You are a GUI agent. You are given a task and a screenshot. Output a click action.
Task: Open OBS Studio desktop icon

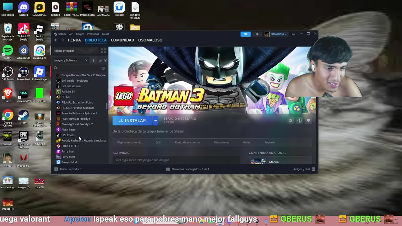pos(8,74)
